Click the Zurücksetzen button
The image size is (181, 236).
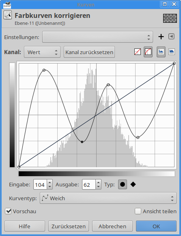click(69, 226)
